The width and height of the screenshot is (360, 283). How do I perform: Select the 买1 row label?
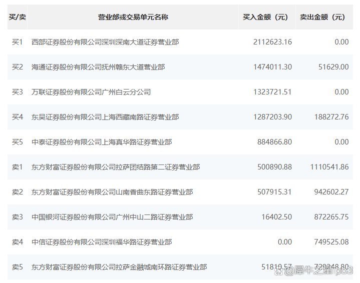tap(18, 42)
